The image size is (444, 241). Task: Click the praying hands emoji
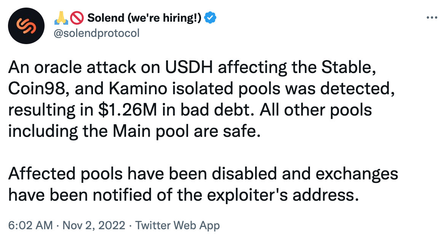[61, 18]
